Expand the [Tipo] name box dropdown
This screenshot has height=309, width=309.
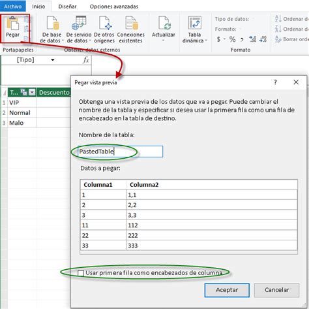(x=53, y=60)
